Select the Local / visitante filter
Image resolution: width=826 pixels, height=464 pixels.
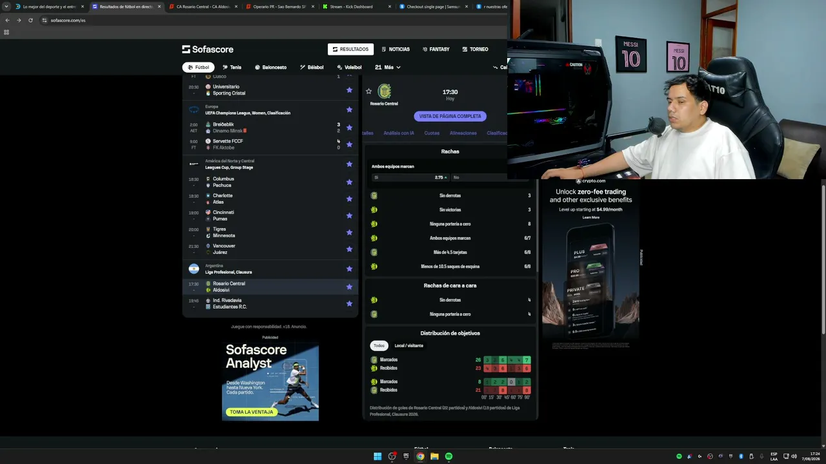[x=409, y=345]
